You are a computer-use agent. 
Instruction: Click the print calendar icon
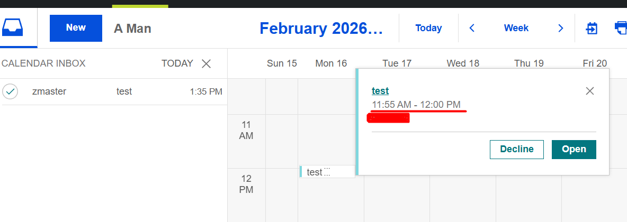(x=621, y=27)
